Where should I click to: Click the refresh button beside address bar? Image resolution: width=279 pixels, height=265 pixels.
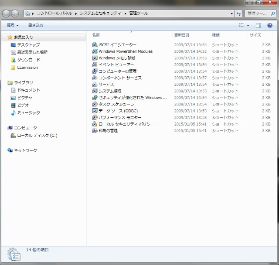tap(238, 14)
